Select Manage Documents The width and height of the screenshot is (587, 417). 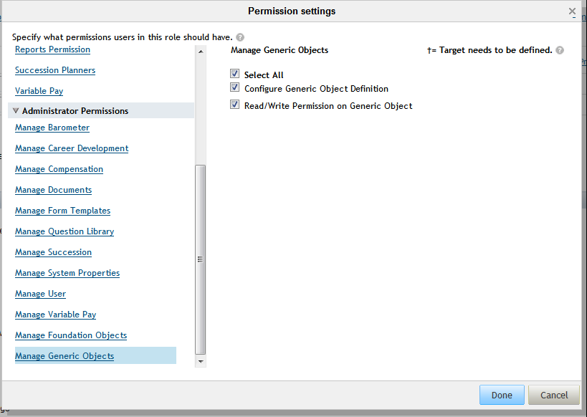pyautogui.click(x=53, y=190)
